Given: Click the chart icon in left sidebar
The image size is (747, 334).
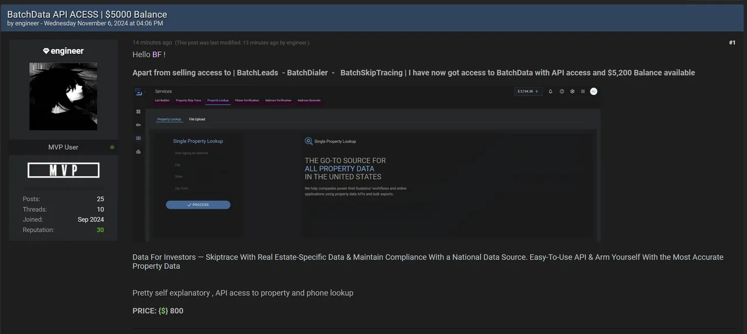Looking at the screenshot, I should pos(138,152).
